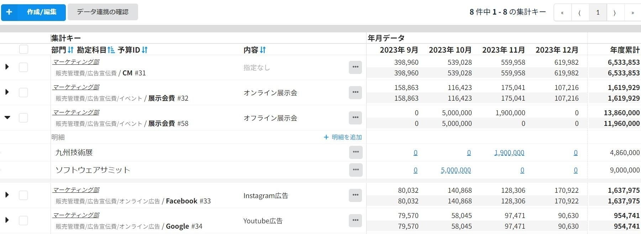Collapse the 展示会費 #58 row details
641x234 pixels.
tap(7, 117)
